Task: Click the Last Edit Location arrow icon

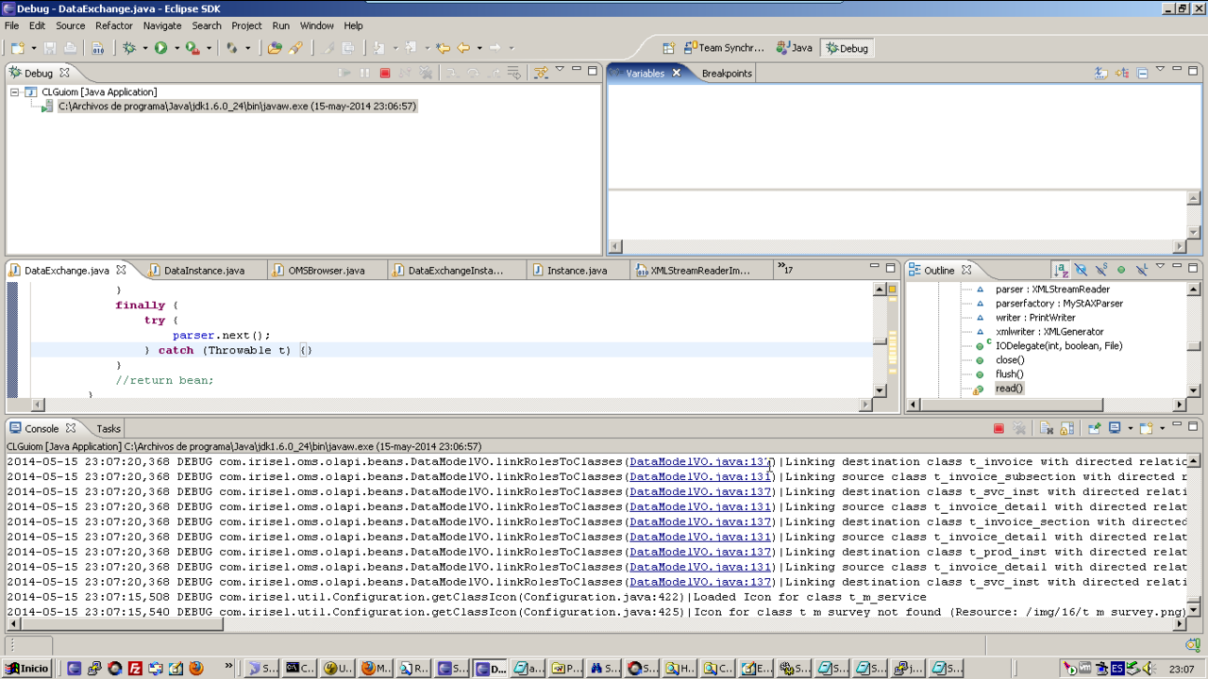Action: click(x=443, y=48)
